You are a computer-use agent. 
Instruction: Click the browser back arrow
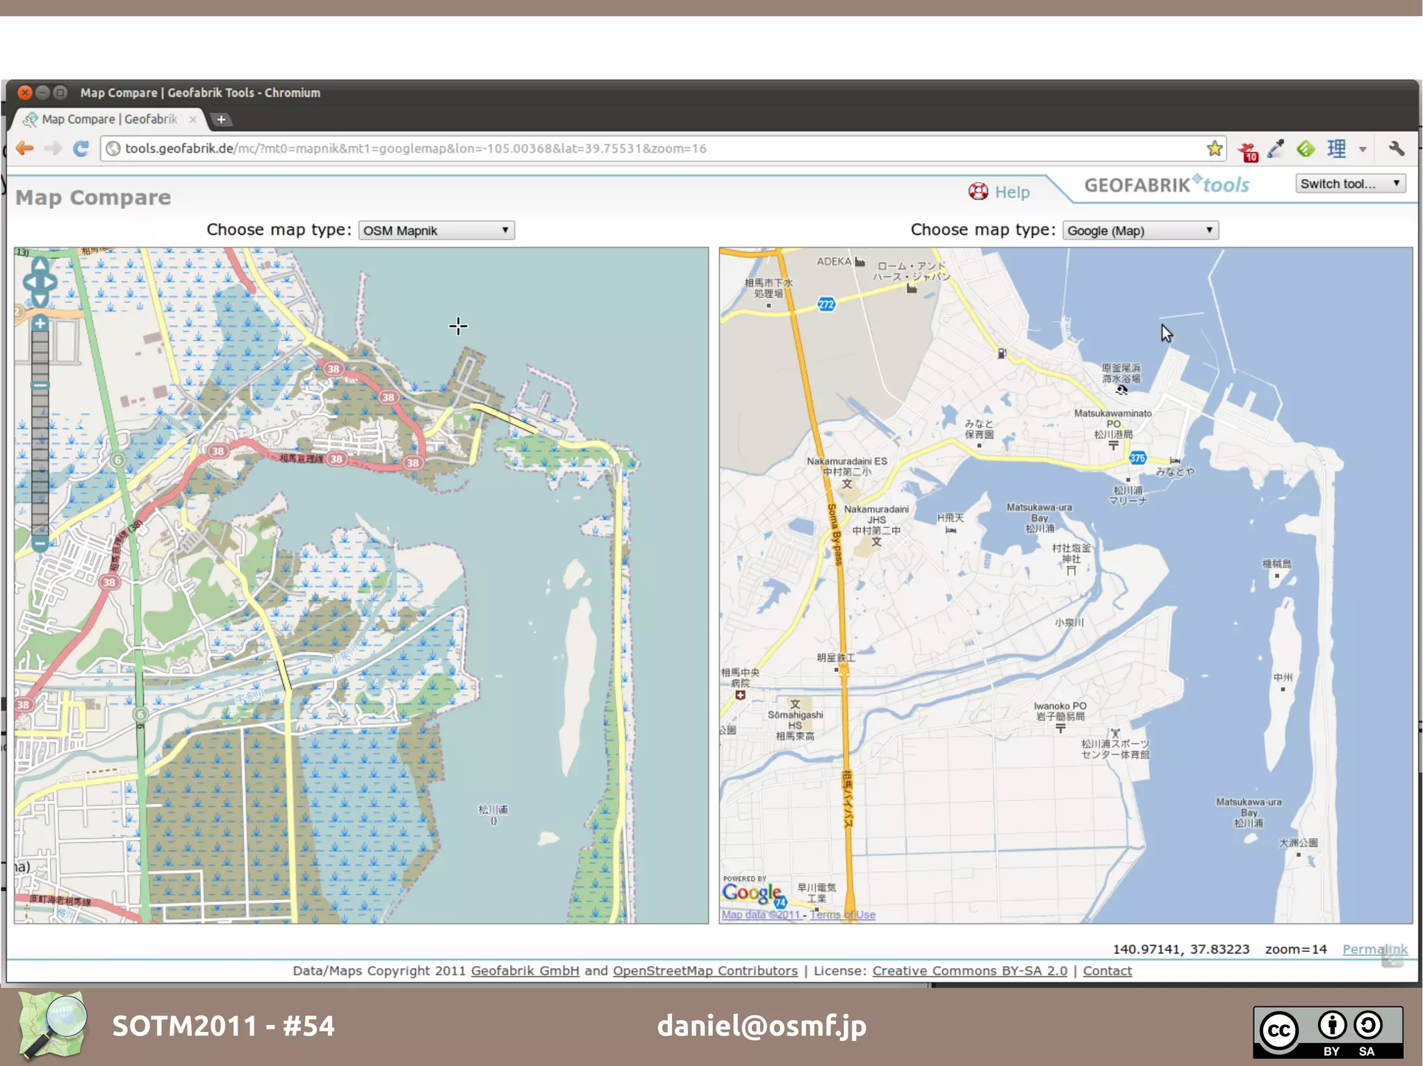tap(25, 149)
